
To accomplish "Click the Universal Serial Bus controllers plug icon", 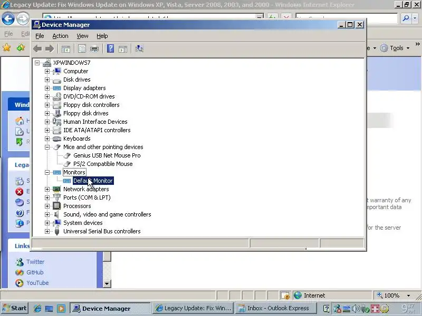I will [56, 231].
